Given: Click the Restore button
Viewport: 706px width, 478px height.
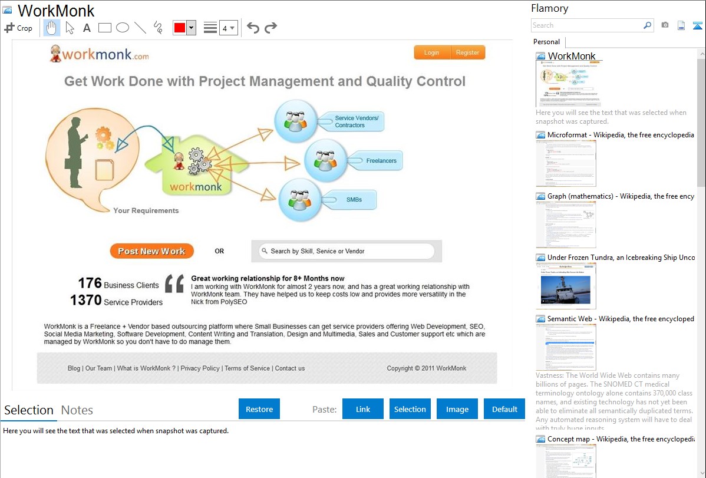Looking at the screenshot, I should (x=259, y=409).
